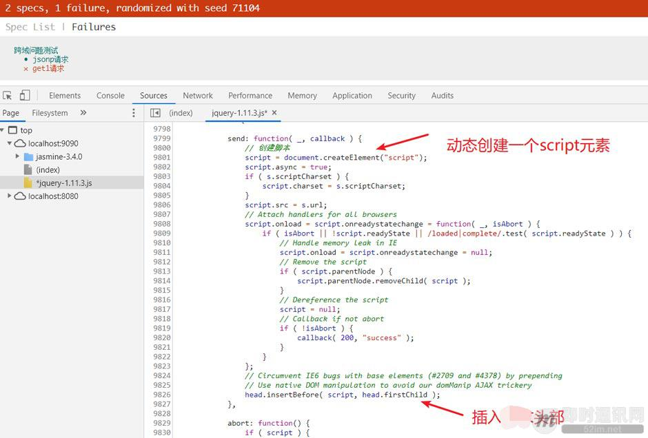The height and width of the screenshot is (438, 648).
Task: Close the jquery-1.11.3.js editor tab
Action: pyautogui.click(x=274, y=112)
